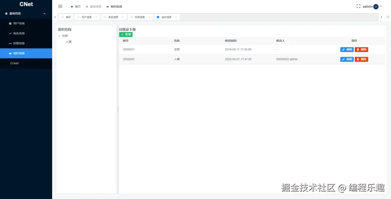Click the 2023-04-01 17:47:05 cell
This screenshot has height=199, width=391.
click(238, 59)
